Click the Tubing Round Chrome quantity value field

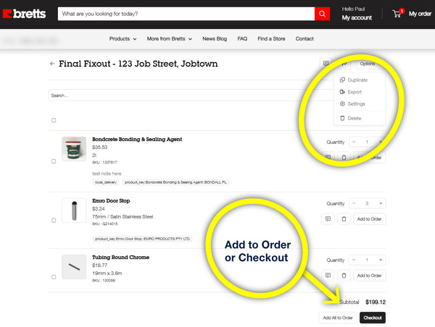click(x=367, y=260)
